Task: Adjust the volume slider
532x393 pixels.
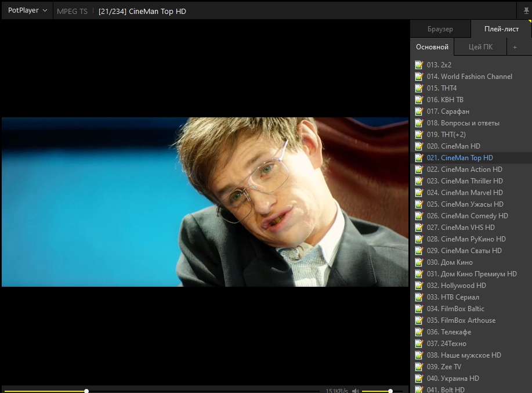Action: [382, 391]
